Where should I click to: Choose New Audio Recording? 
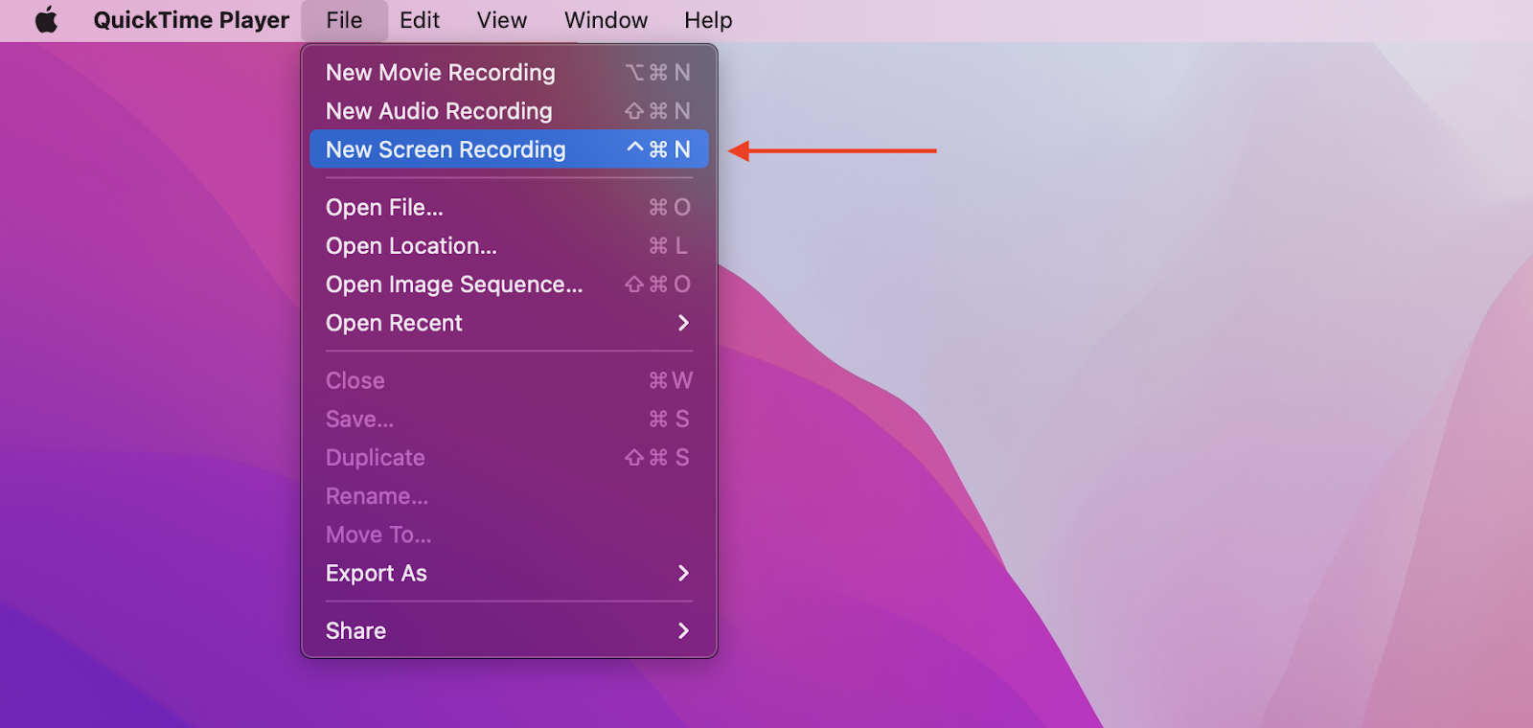509,111
